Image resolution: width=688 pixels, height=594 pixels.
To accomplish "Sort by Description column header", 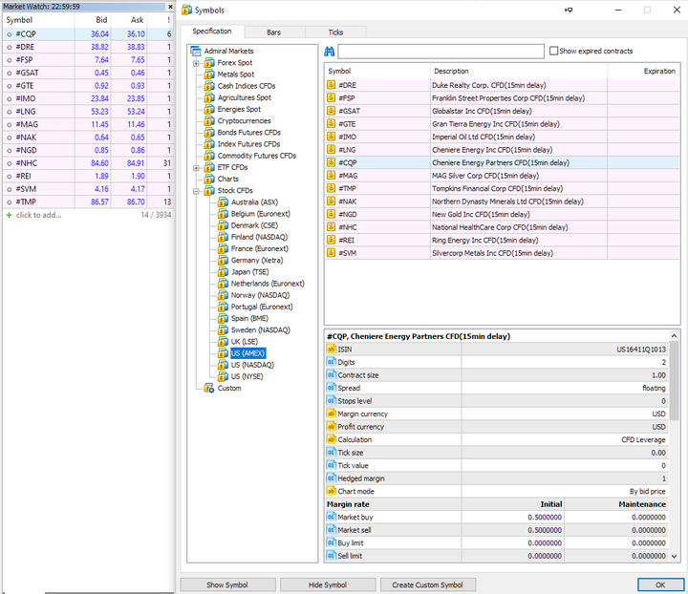I will click(519, 71).
